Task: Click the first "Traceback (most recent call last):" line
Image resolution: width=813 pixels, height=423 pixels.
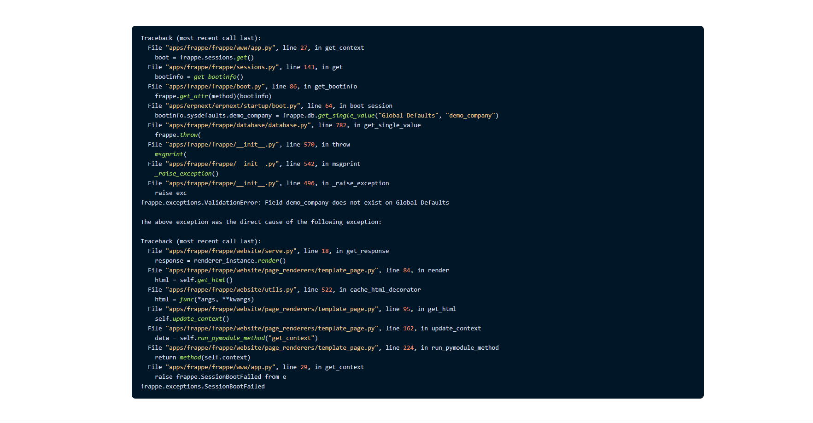Action: (201, 38)
